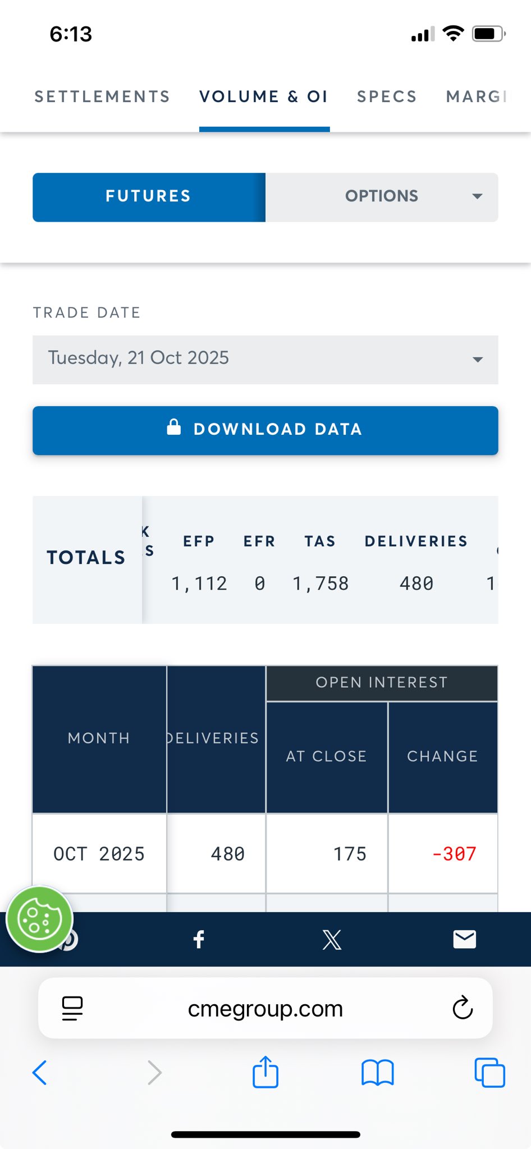
Task: Tap the cmegroup.com address field
Action: pos(265,1008)
